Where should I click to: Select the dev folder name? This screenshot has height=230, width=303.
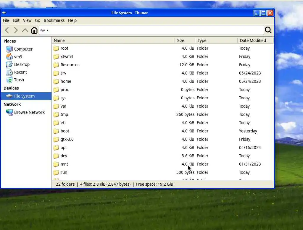[x=64, y=156]
